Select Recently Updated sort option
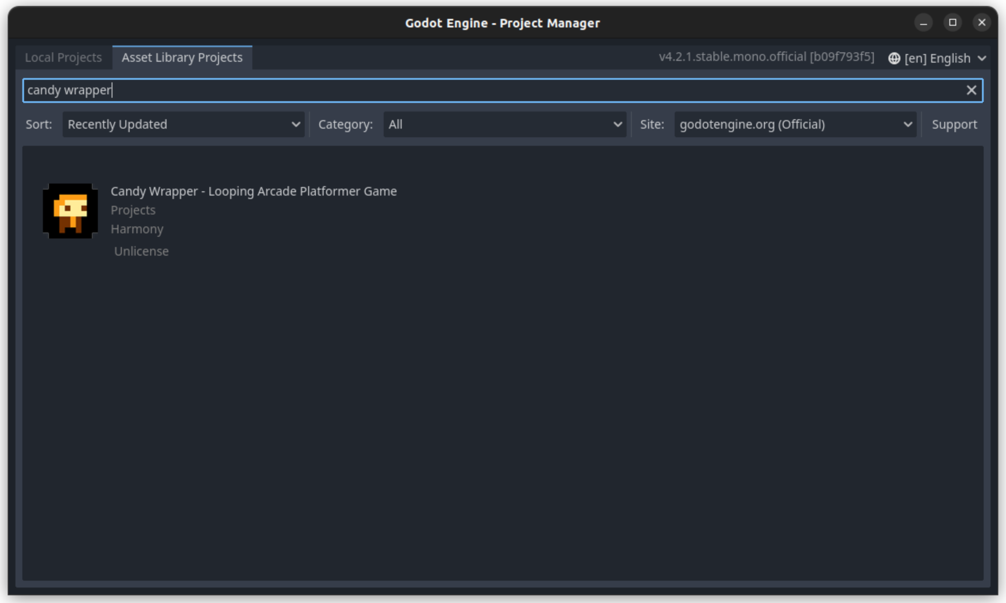The height and width of the screenshot is (603, 1006). pos(183,124)
